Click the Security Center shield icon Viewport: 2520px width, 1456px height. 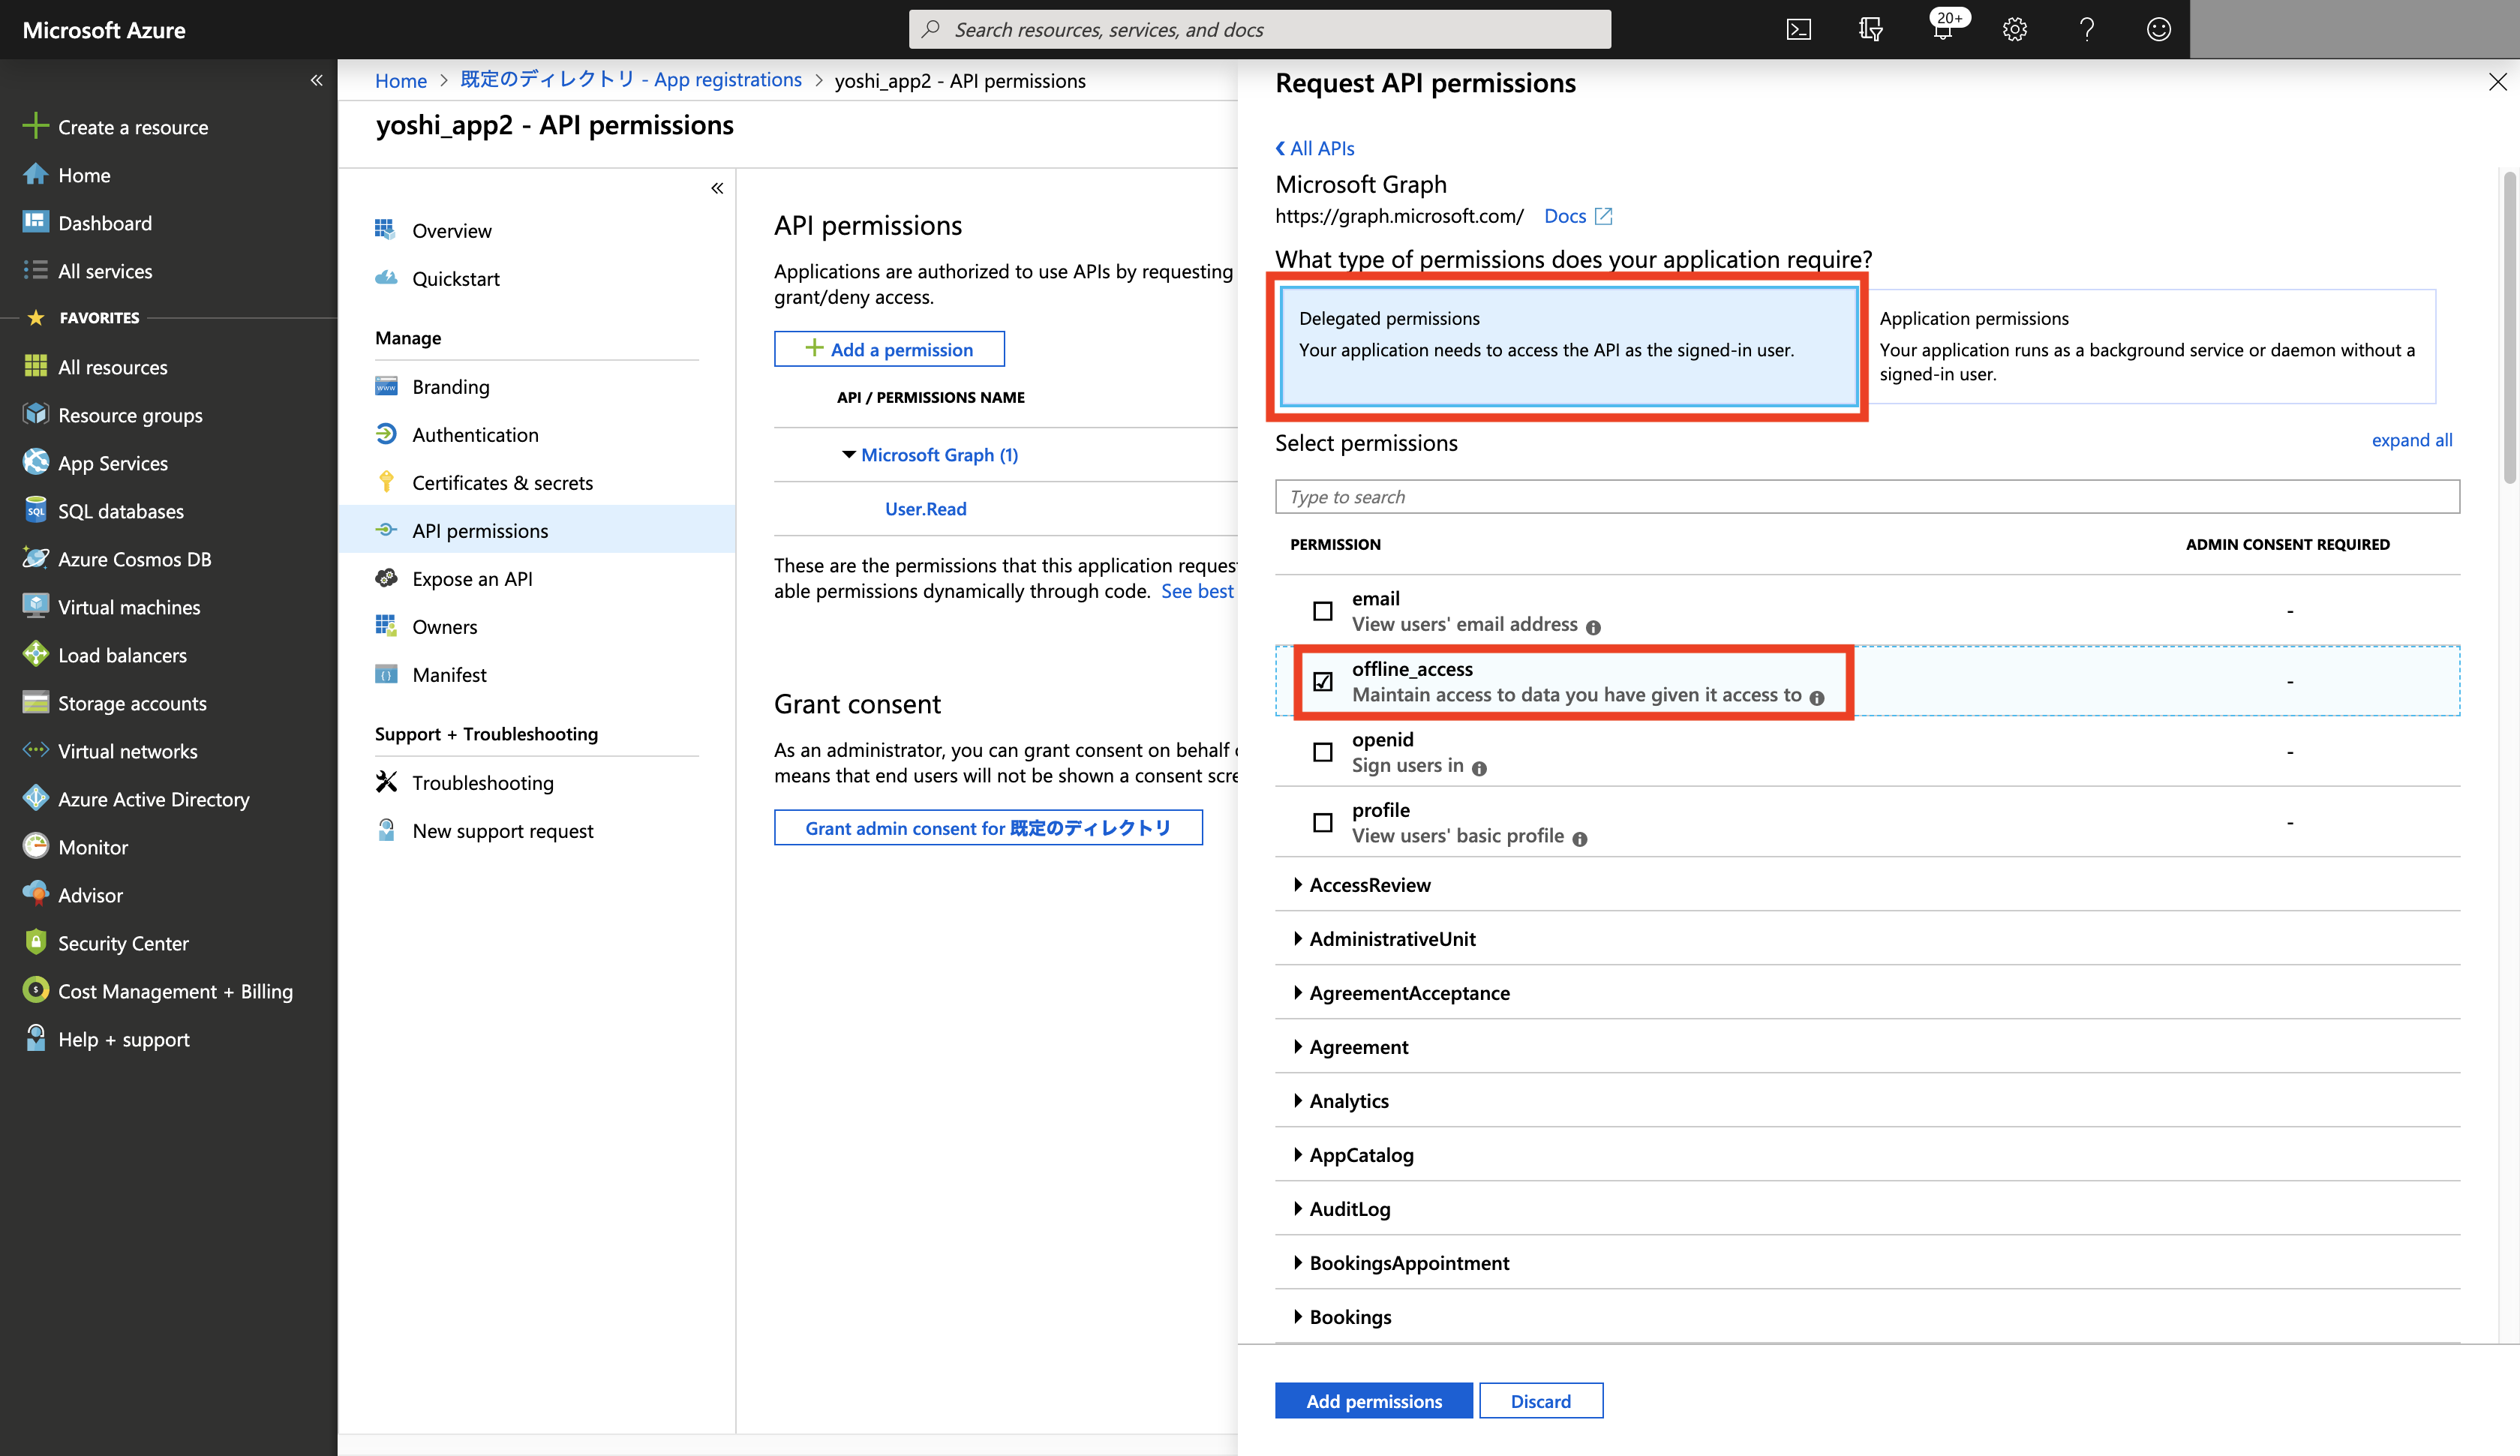tap(36, 942)
